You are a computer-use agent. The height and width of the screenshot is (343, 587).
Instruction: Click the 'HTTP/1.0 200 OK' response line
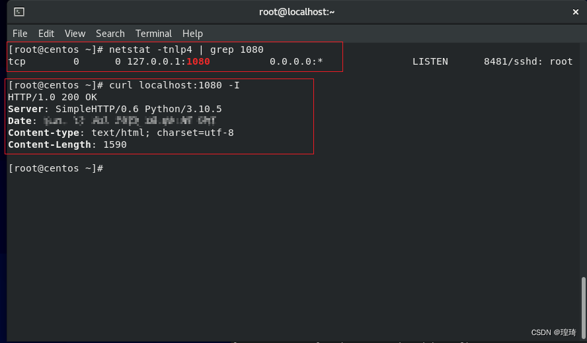pos(52,97)
